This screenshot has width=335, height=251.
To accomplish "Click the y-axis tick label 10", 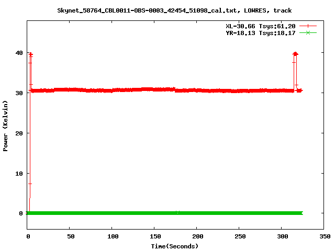I will click(x=19, y=174).
